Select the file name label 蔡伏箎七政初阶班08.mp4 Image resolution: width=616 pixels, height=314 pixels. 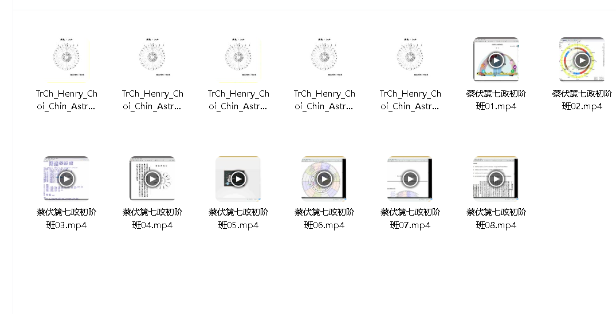click(496, 218)
